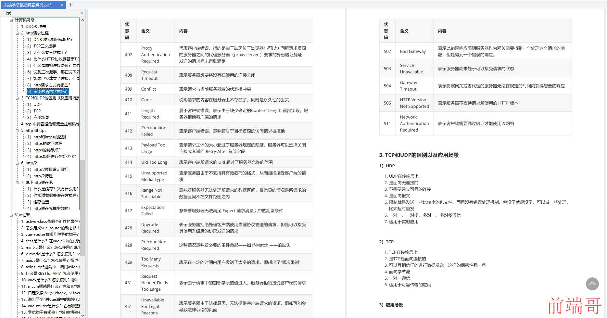Open outline entry 2) http/2特性
Image resolution: width=607 pixels, height=318 pixels.
(40, 176)
